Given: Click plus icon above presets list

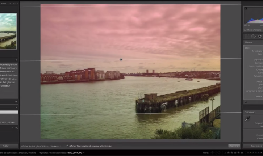Looking at the screenshot, I should click(x=16, y=60).
